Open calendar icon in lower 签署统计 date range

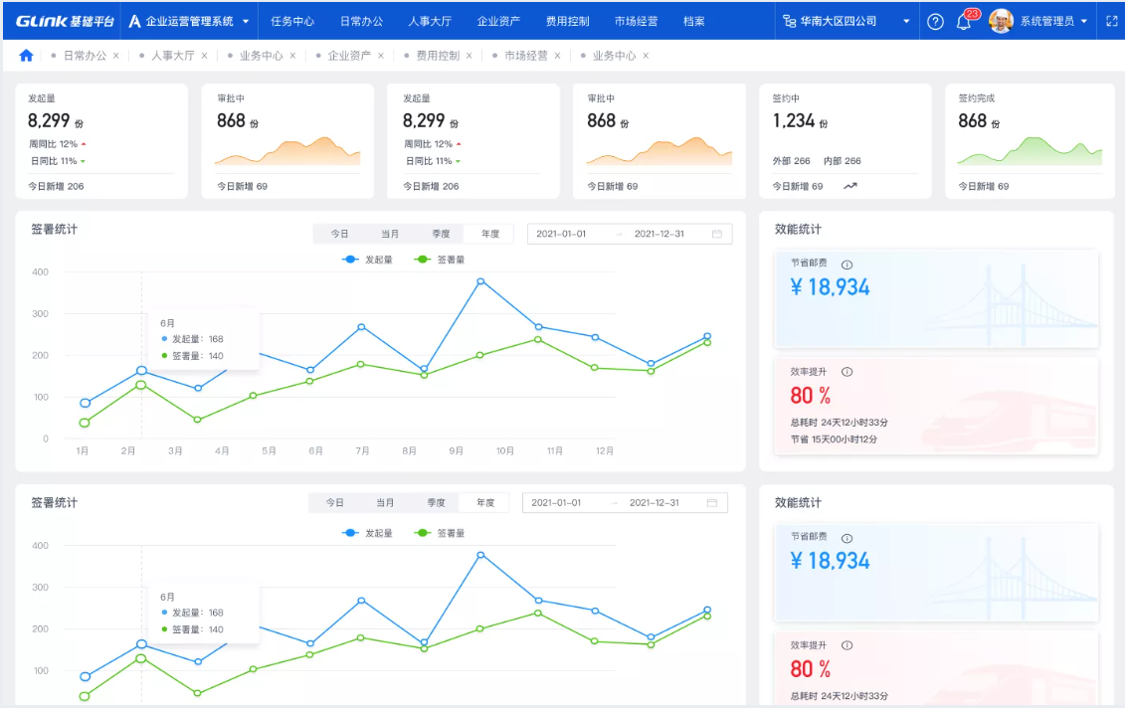coord(712,503)
